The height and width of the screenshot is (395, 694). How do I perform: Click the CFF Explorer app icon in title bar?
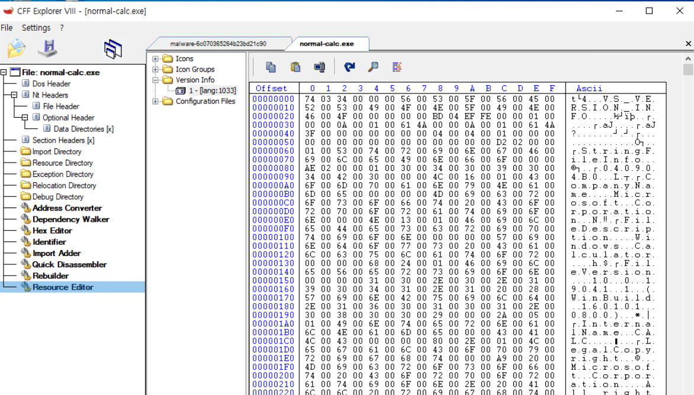coord(8,11)
